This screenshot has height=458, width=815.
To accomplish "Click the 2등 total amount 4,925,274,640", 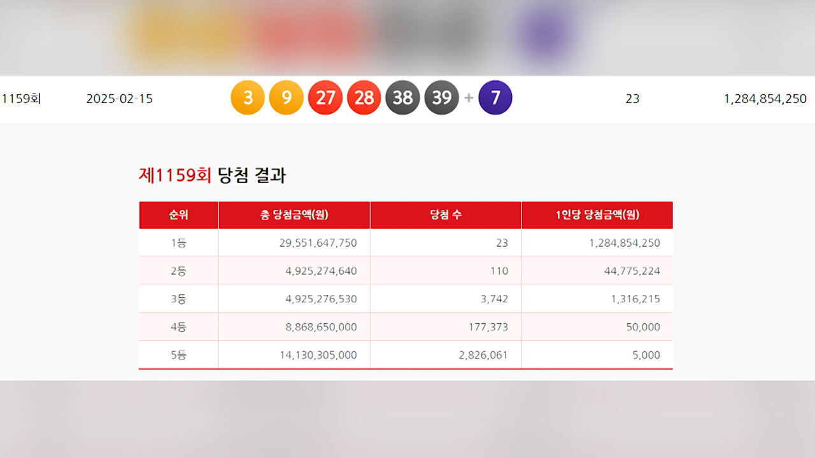I will point(321,271).
